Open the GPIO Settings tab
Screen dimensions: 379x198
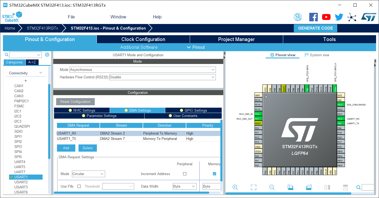click(193, 110)
